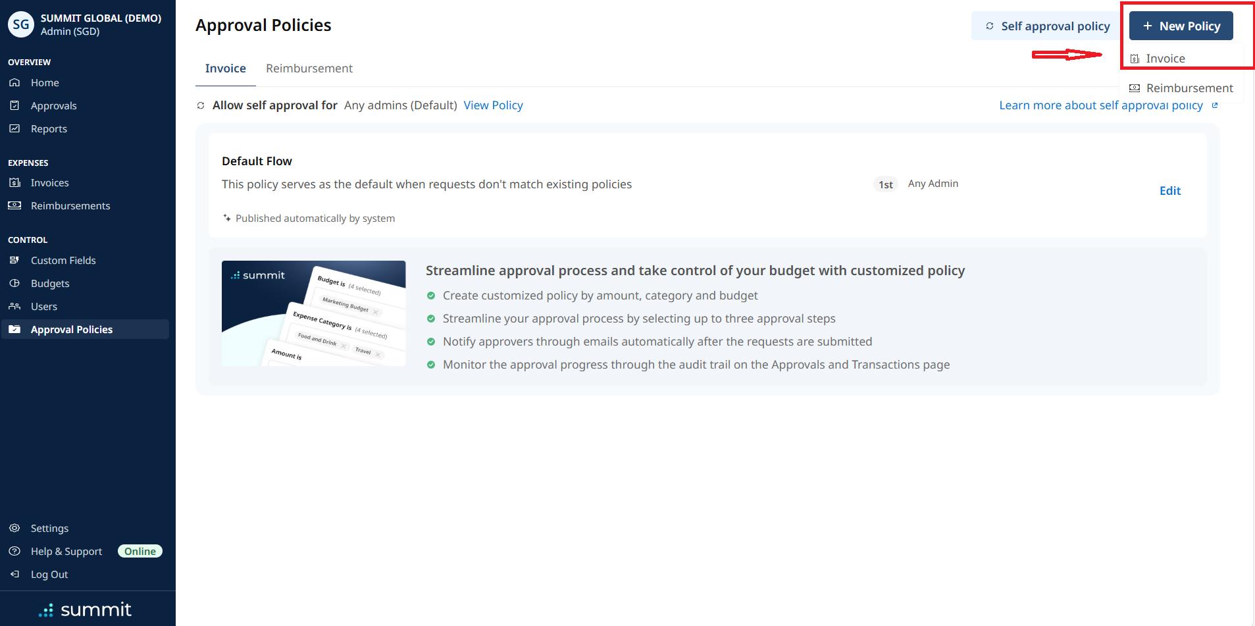1255x626 pixels.
Task: Click the Approval Policies page heading
Action: (263, 25)
